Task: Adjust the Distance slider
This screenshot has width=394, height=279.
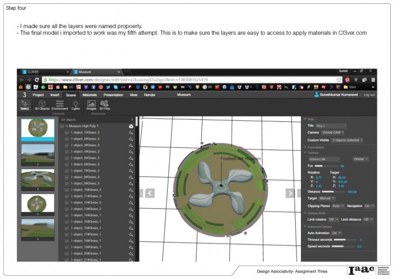Action: [334, 192]
